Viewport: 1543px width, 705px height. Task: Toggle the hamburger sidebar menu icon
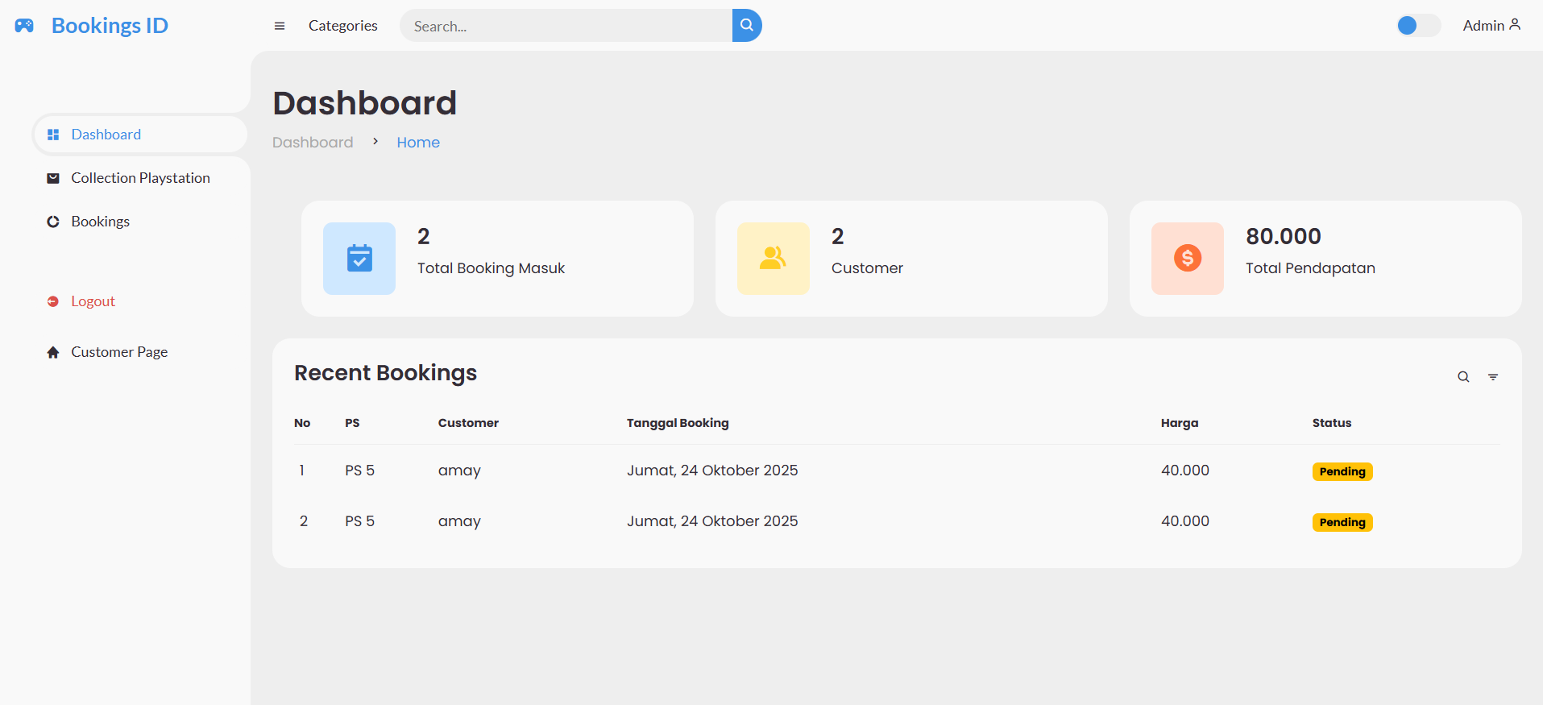280,26
